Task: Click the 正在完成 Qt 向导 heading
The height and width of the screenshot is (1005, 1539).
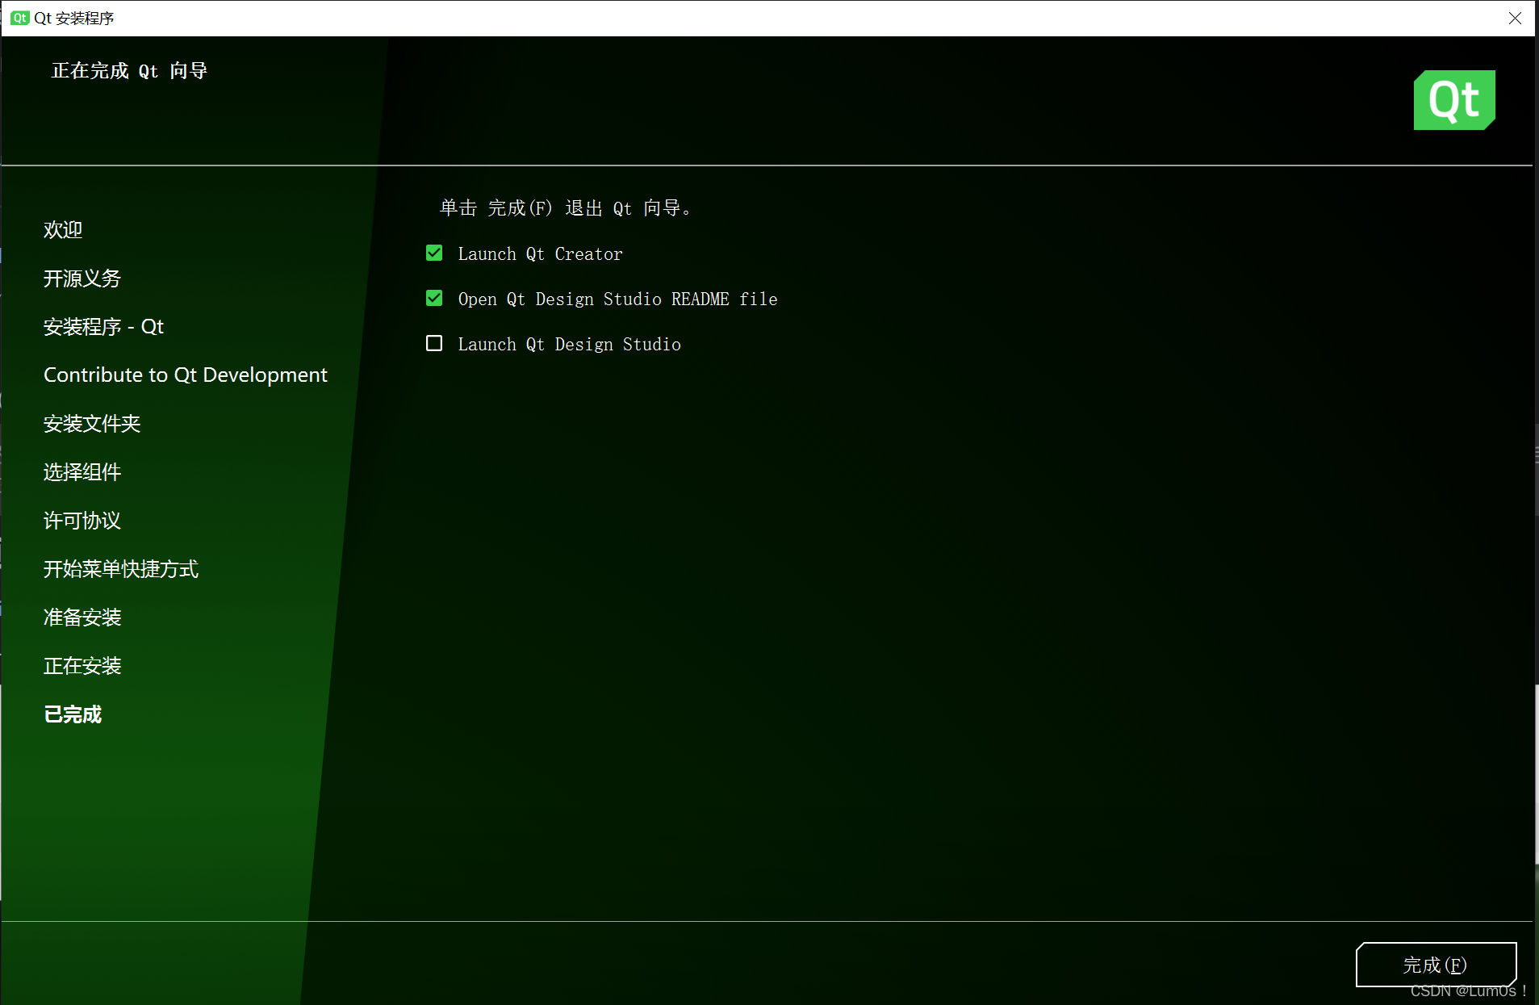Action: (130, 71)
